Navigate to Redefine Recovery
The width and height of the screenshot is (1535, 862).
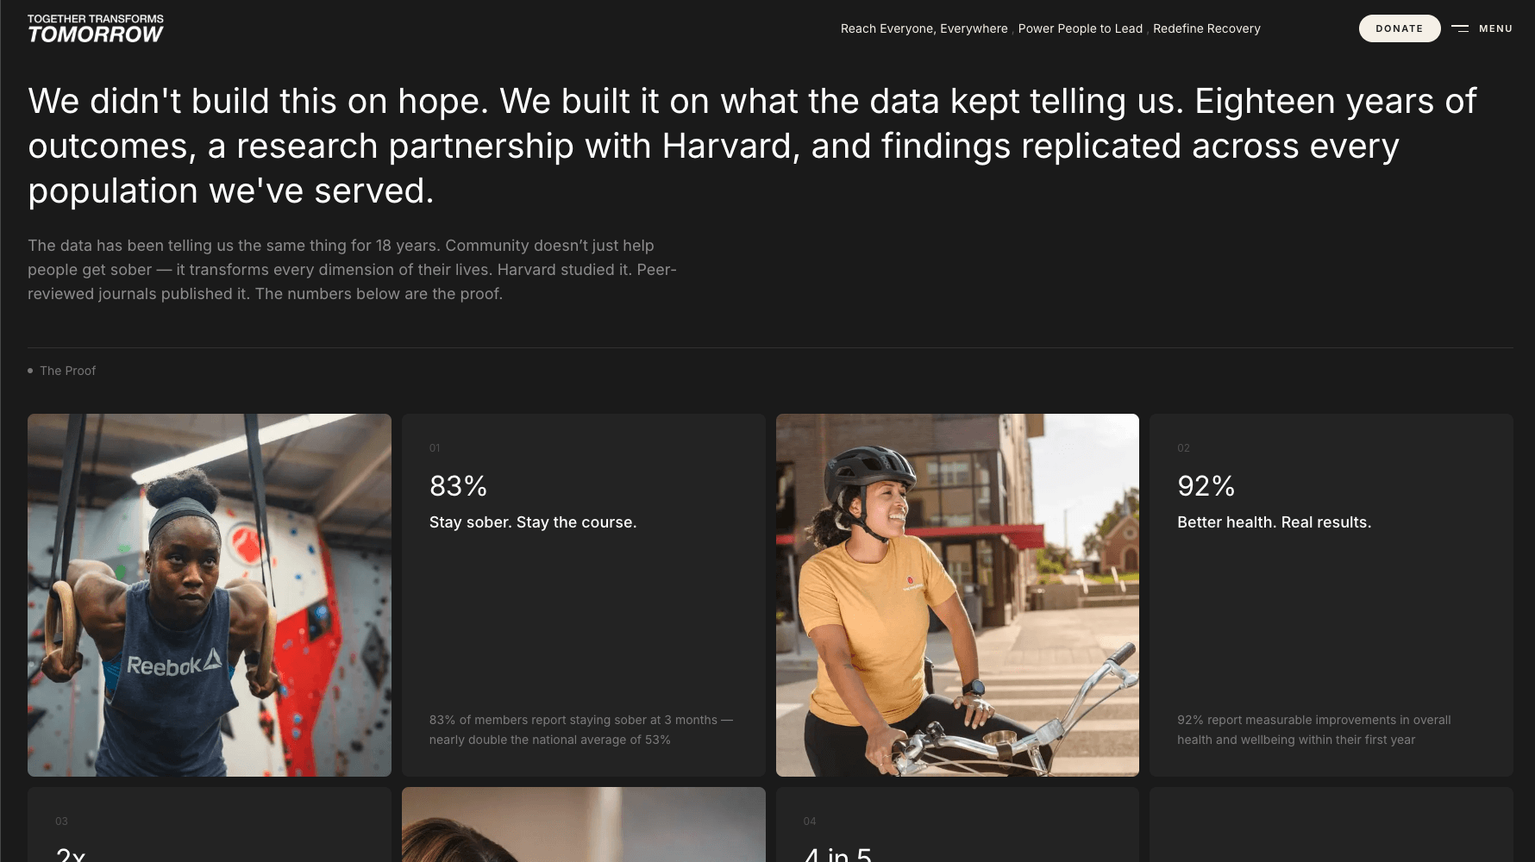click(x=1206, y=28)
